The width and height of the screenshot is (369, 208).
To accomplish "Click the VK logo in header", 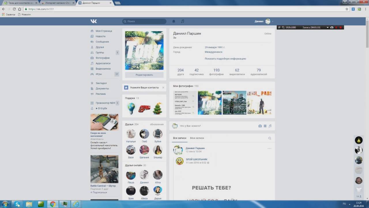I will tap(93, 21).
